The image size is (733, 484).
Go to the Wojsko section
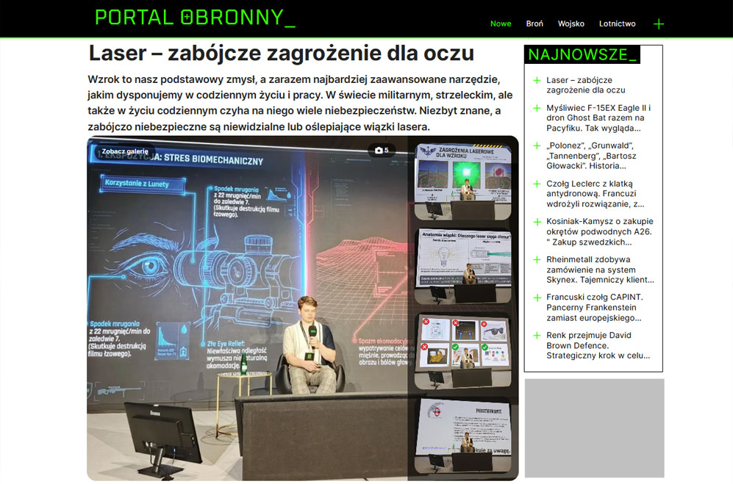571,24
